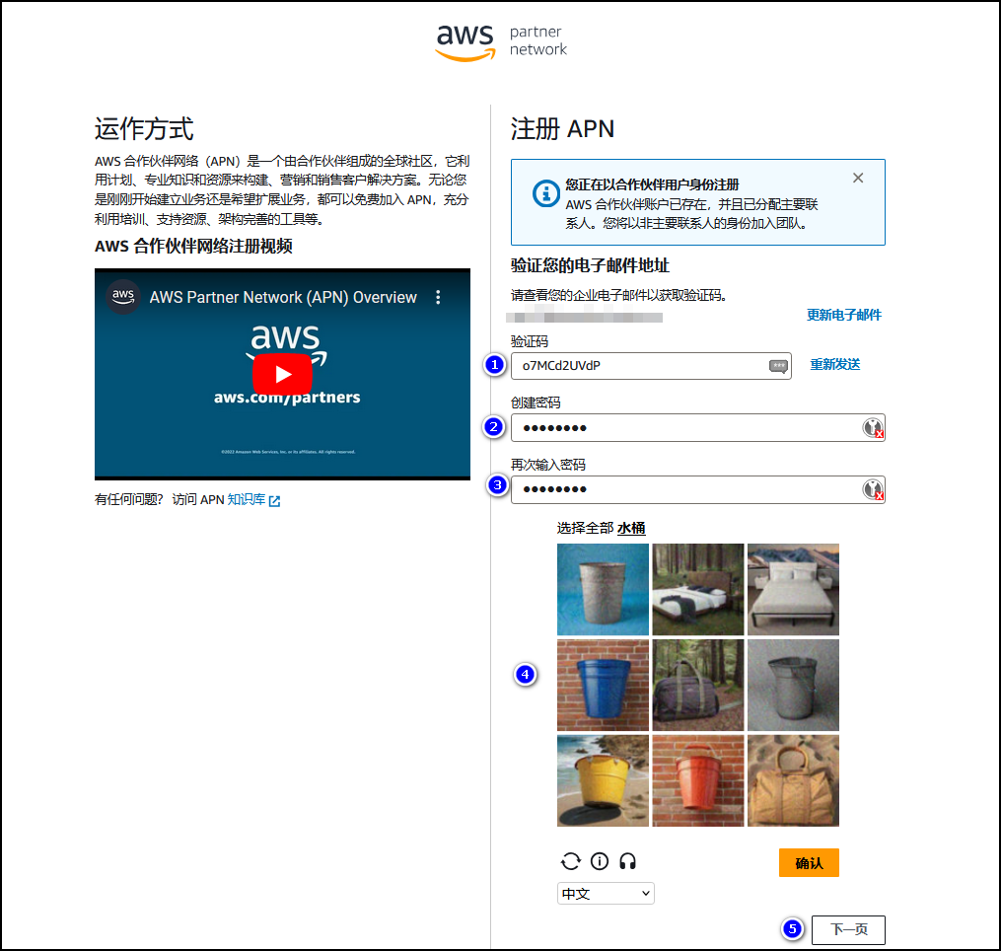Viewport: 1001px width, 951px height.
Task: Click the video title AWS Partner Network Overview
Action: point(283,297)
